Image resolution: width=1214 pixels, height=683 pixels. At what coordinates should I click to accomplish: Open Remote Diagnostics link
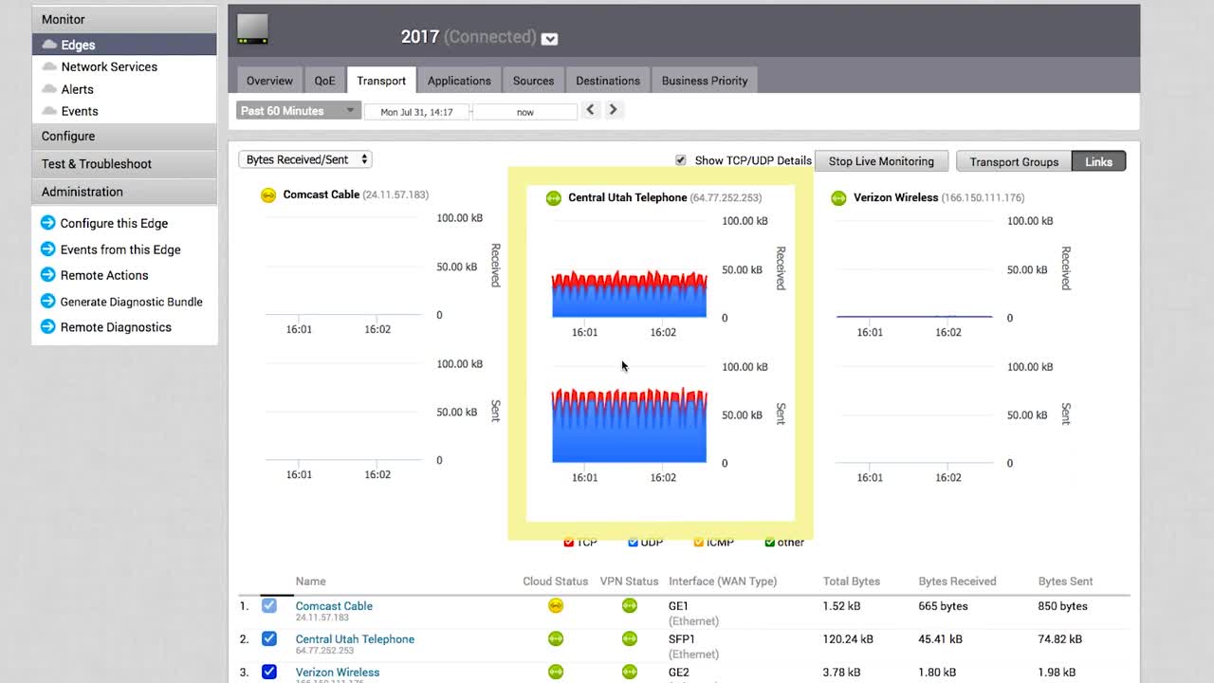[116, 327]
